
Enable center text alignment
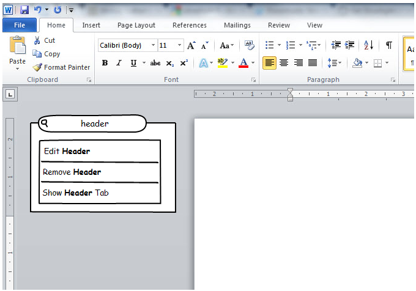coord(284,63)
